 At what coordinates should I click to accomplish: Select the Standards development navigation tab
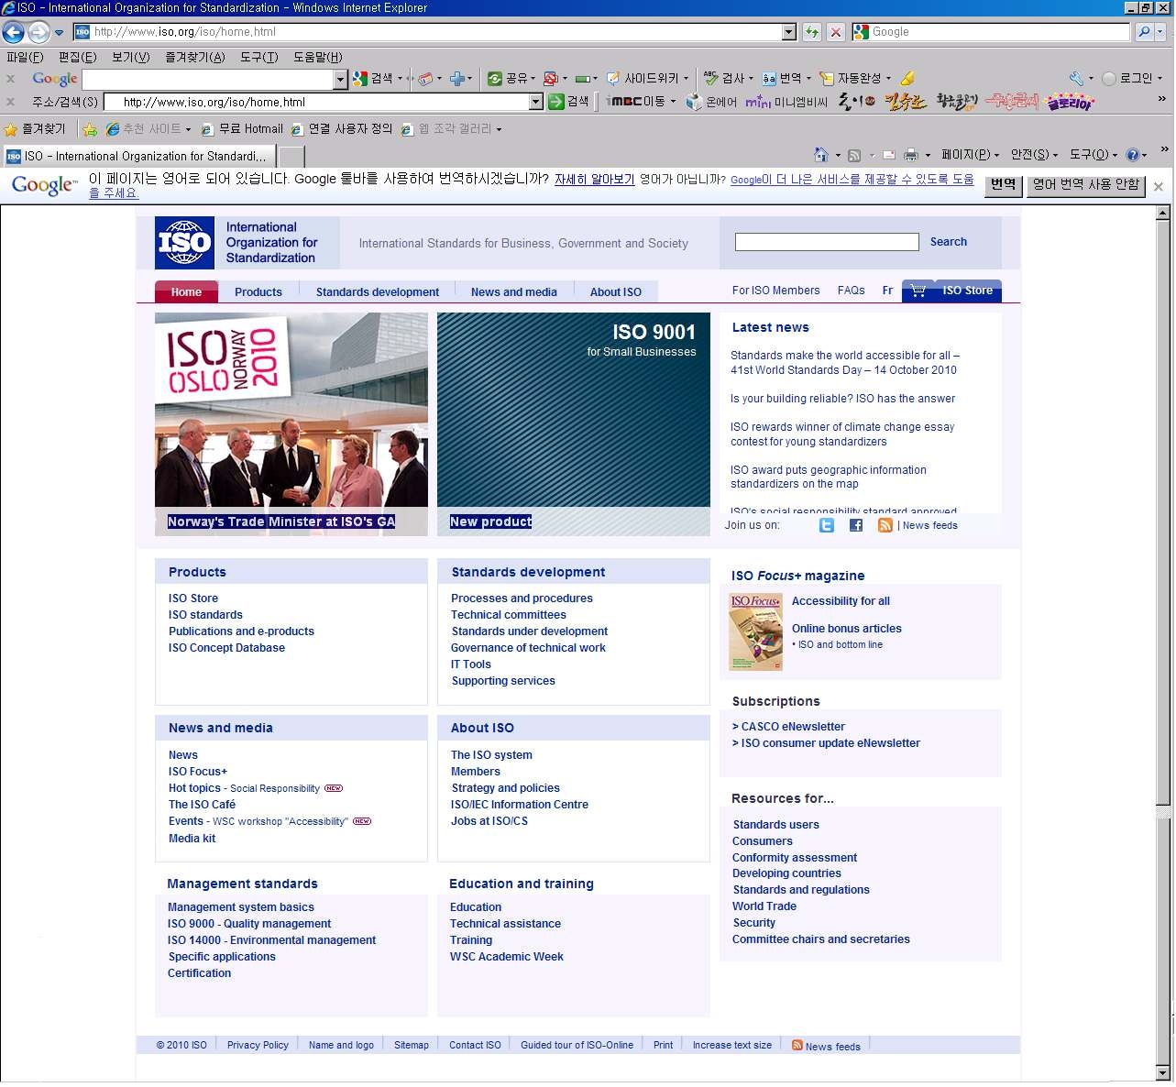378,291
